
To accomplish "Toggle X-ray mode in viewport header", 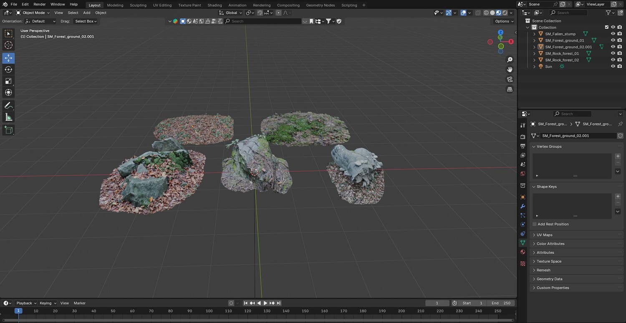I will tap(478, 13).
